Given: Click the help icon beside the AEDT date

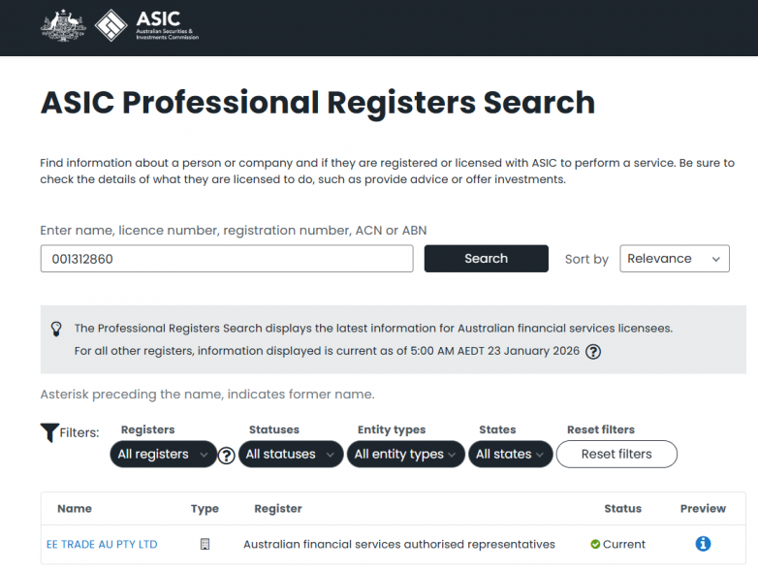Looking at the screenshot, I should tap(593, 352).
